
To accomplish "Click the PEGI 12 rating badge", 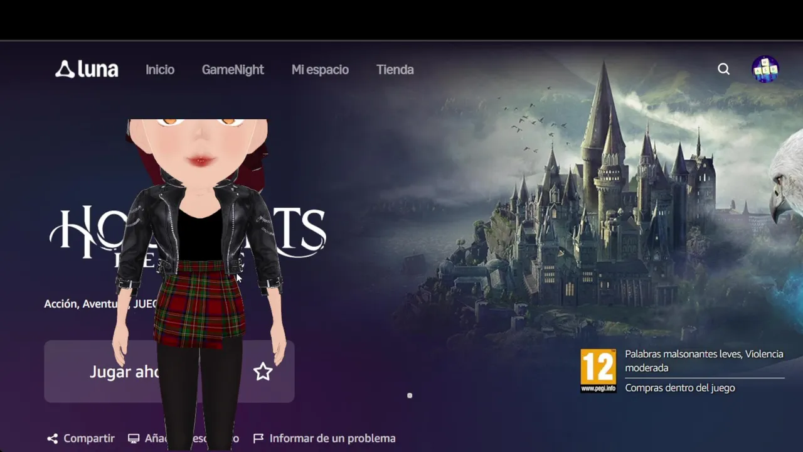I will click(598, 371).
